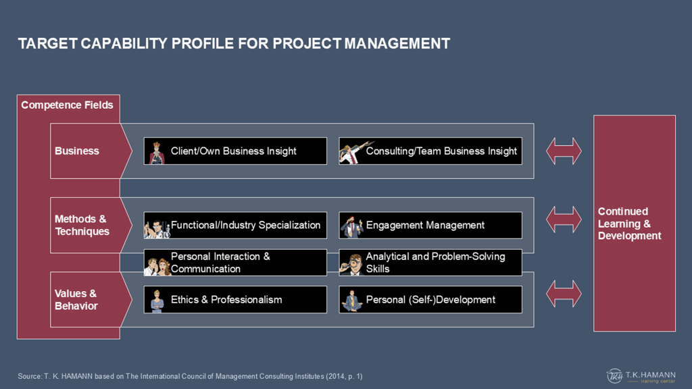The image size is (692, 389).
Task: Click the magnifying glass detective icon
Action: tap(351, 264)
